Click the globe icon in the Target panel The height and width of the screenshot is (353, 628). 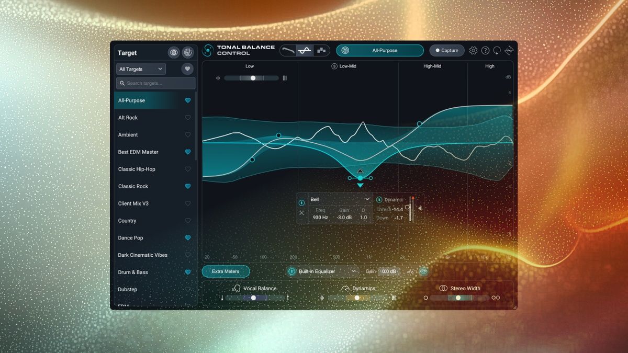(173, 52)
